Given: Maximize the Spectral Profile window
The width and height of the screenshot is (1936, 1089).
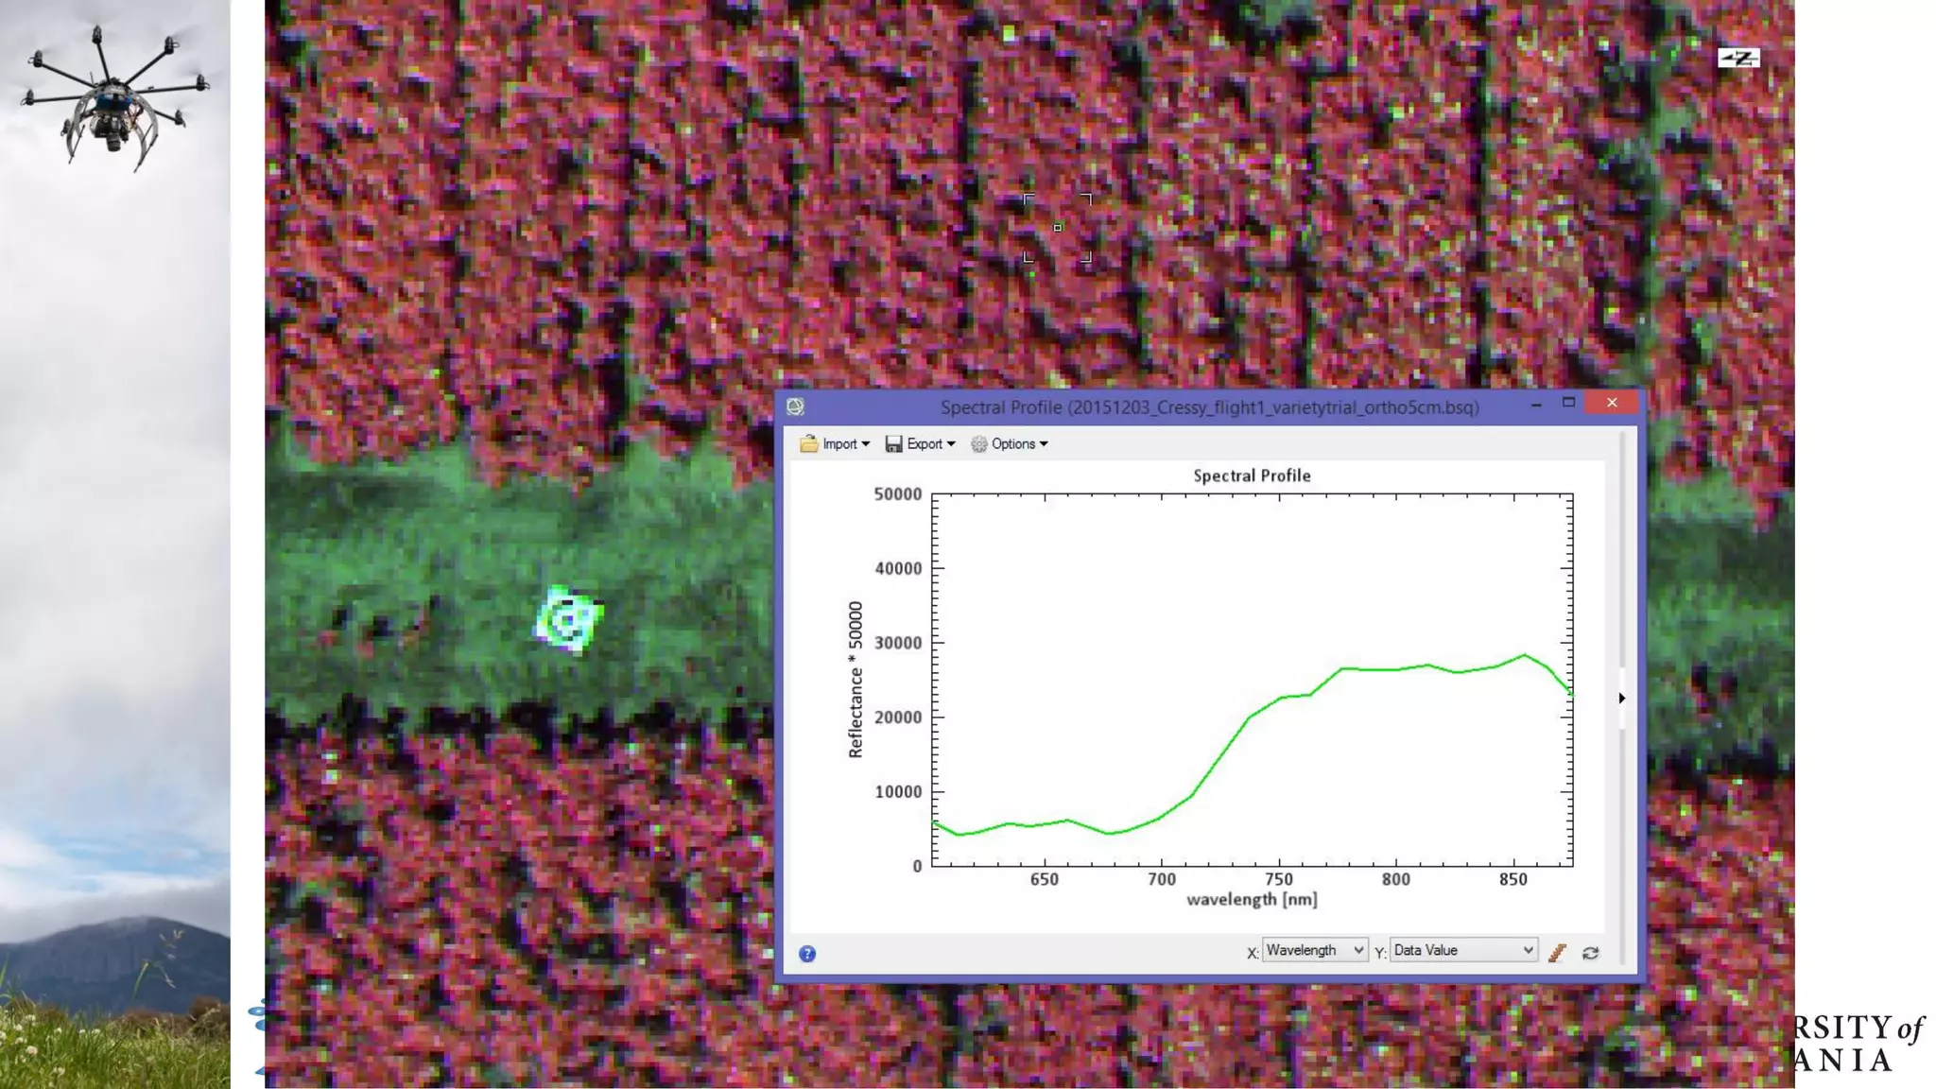Looking at the screenshot, I should (1568, 403).
